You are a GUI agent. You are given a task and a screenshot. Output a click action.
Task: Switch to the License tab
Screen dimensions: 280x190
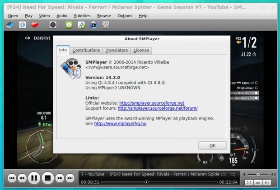click(x=141, y=51)
